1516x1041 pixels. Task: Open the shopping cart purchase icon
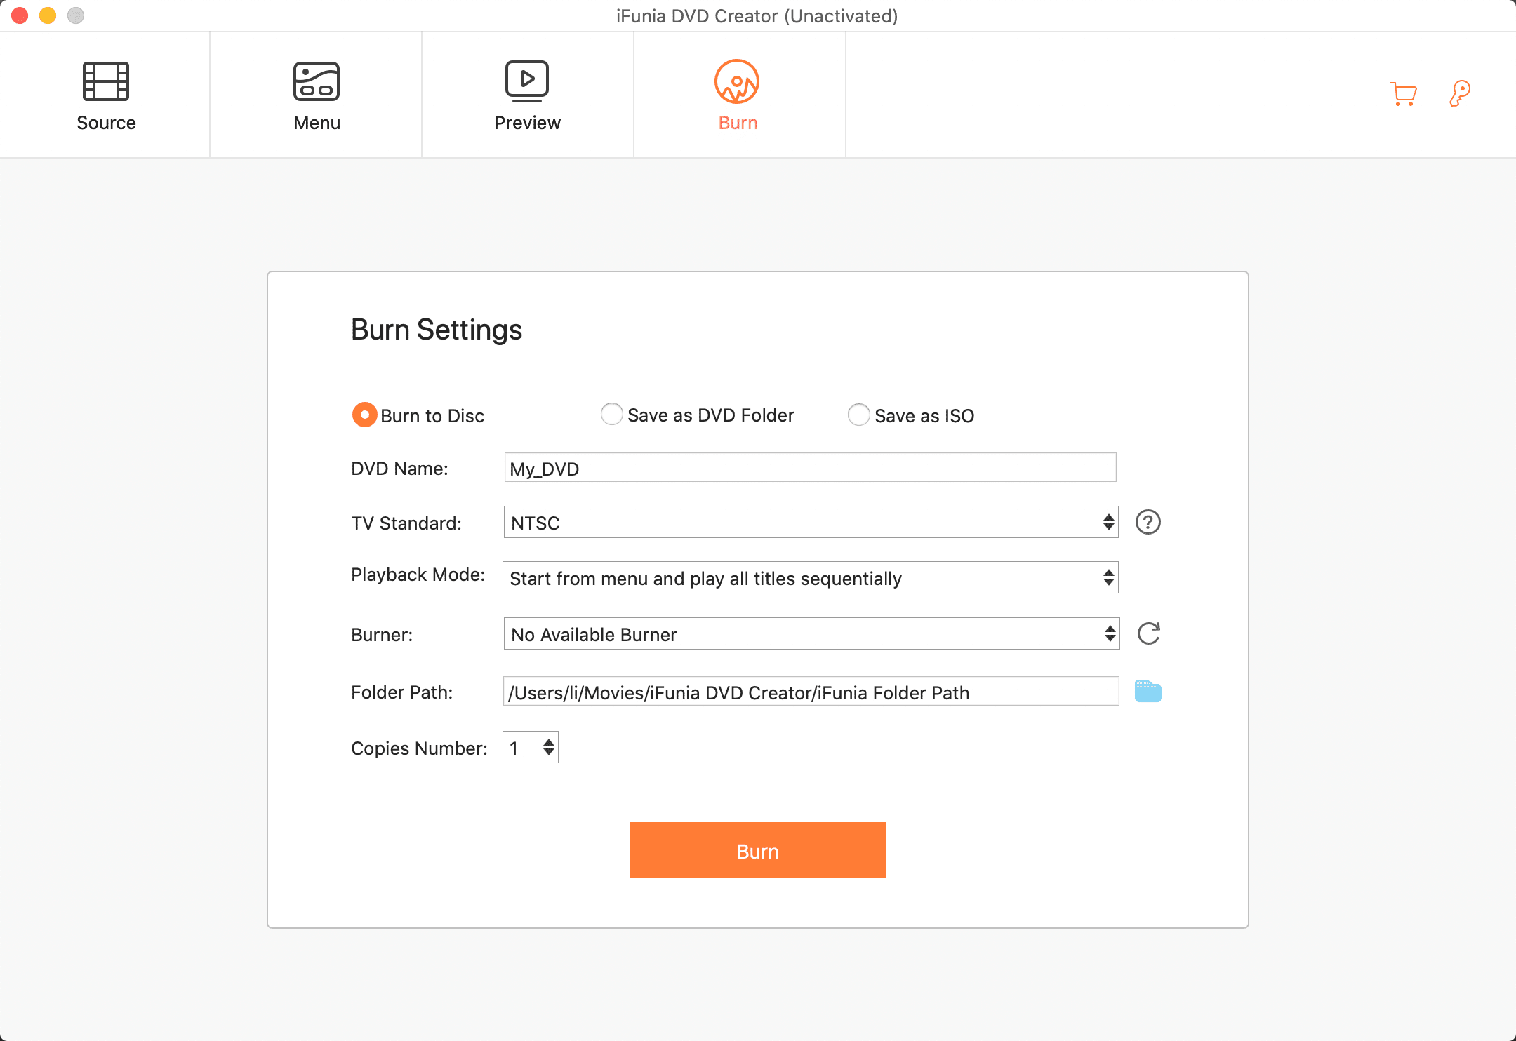tap(1404, 93)
